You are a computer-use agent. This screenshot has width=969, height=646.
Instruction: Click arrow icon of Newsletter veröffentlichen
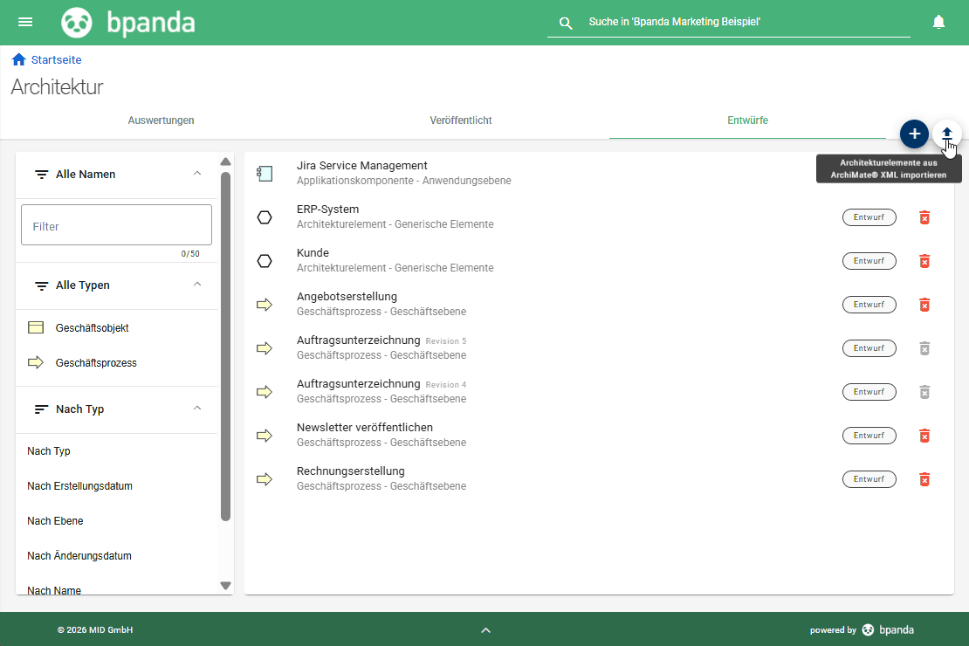tap(265, 436)
